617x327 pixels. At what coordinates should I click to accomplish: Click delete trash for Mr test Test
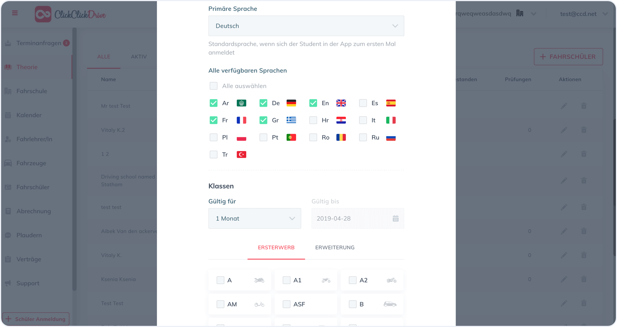584,106
